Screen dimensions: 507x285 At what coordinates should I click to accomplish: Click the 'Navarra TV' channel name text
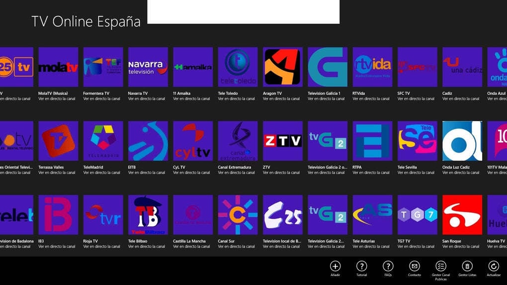click(138, 93)
